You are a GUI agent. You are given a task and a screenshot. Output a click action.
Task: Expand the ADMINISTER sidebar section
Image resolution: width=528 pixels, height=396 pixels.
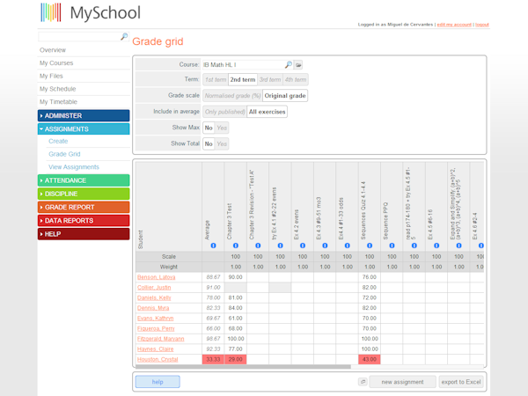click(x=84, y=115)
